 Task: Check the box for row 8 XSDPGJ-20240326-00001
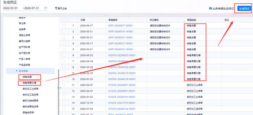(64, 67)
